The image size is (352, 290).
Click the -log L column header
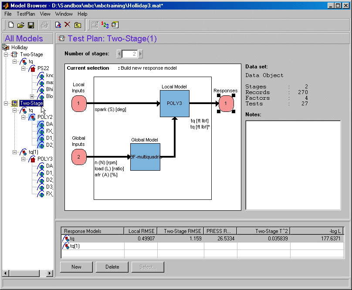(x=317, y=231)
